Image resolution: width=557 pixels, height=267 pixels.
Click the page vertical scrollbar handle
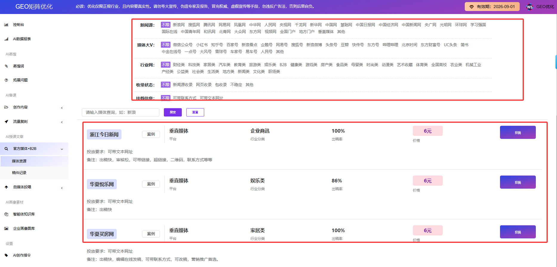(x=556, y=62)
